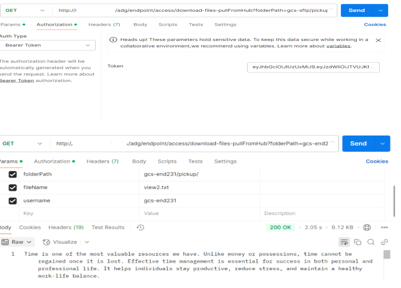Uncheck the folderPath parameter checkbox

coord(13,174)
